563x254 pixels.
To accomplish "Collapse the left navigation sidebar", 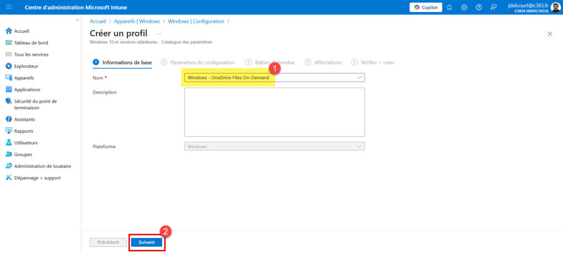I will 77,20.
